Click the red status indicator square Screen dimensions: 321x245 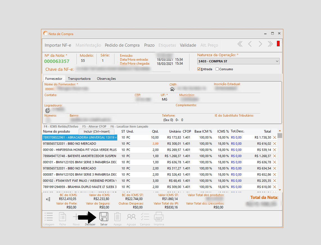(278, 44)
